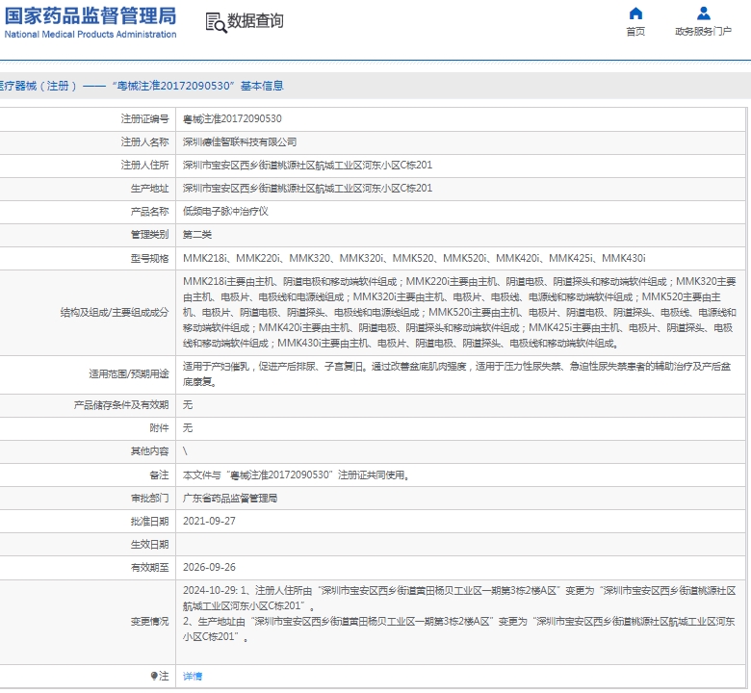Image resolution: width=751 pixels, height=693 pixels.
Task: Click the 产品储存条件及有效期 label
Action: click(x=121, y=404)
